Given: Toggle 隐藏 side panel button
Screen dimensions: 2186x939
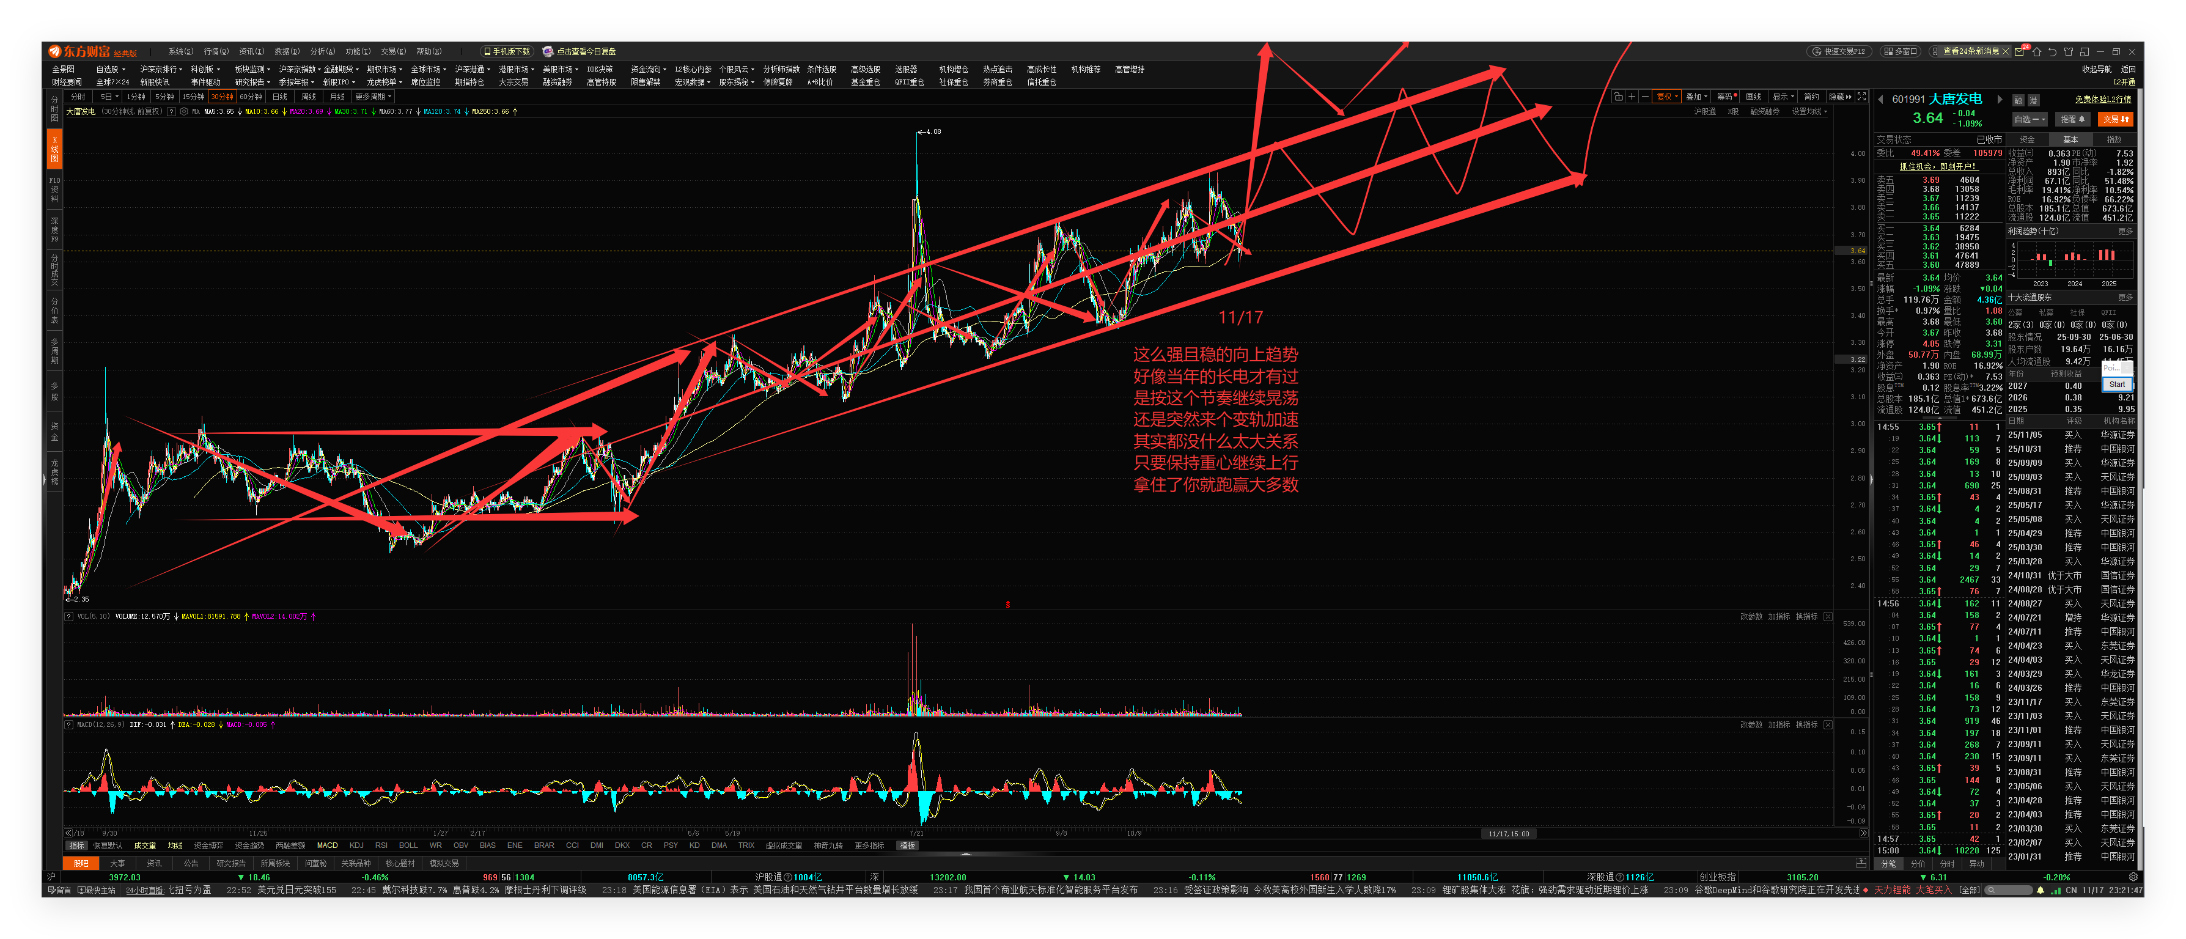Looking at the screenshot, I should point(1841,97).
